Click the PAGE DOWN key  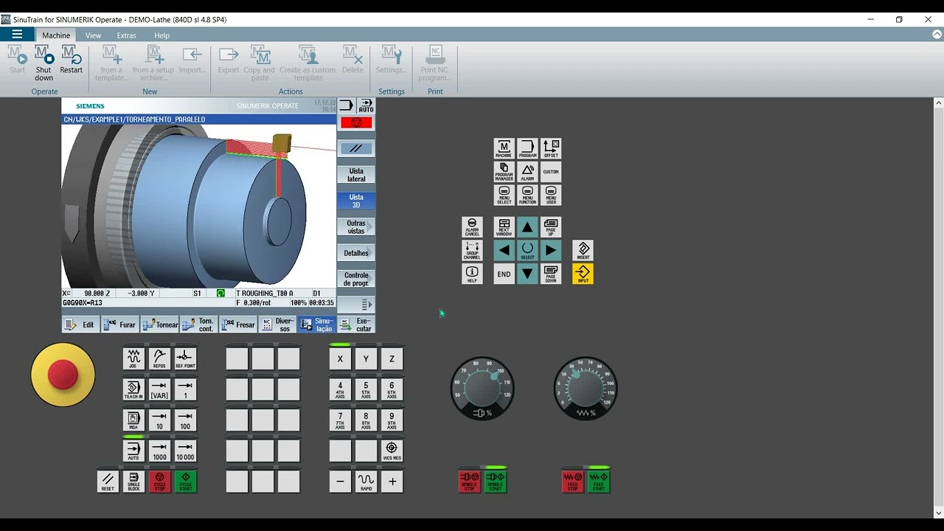(551, 274)
